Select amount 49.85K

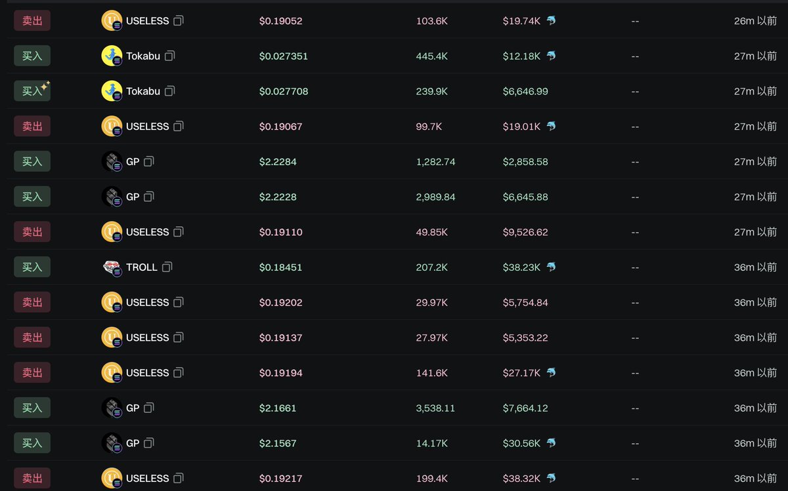point(432,232)
